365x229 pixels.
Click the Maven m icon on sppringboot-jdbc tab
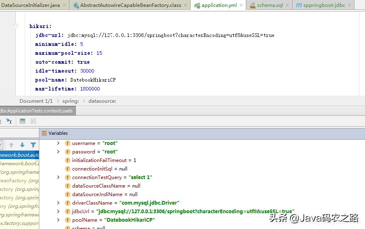click(x=298, y=5)
